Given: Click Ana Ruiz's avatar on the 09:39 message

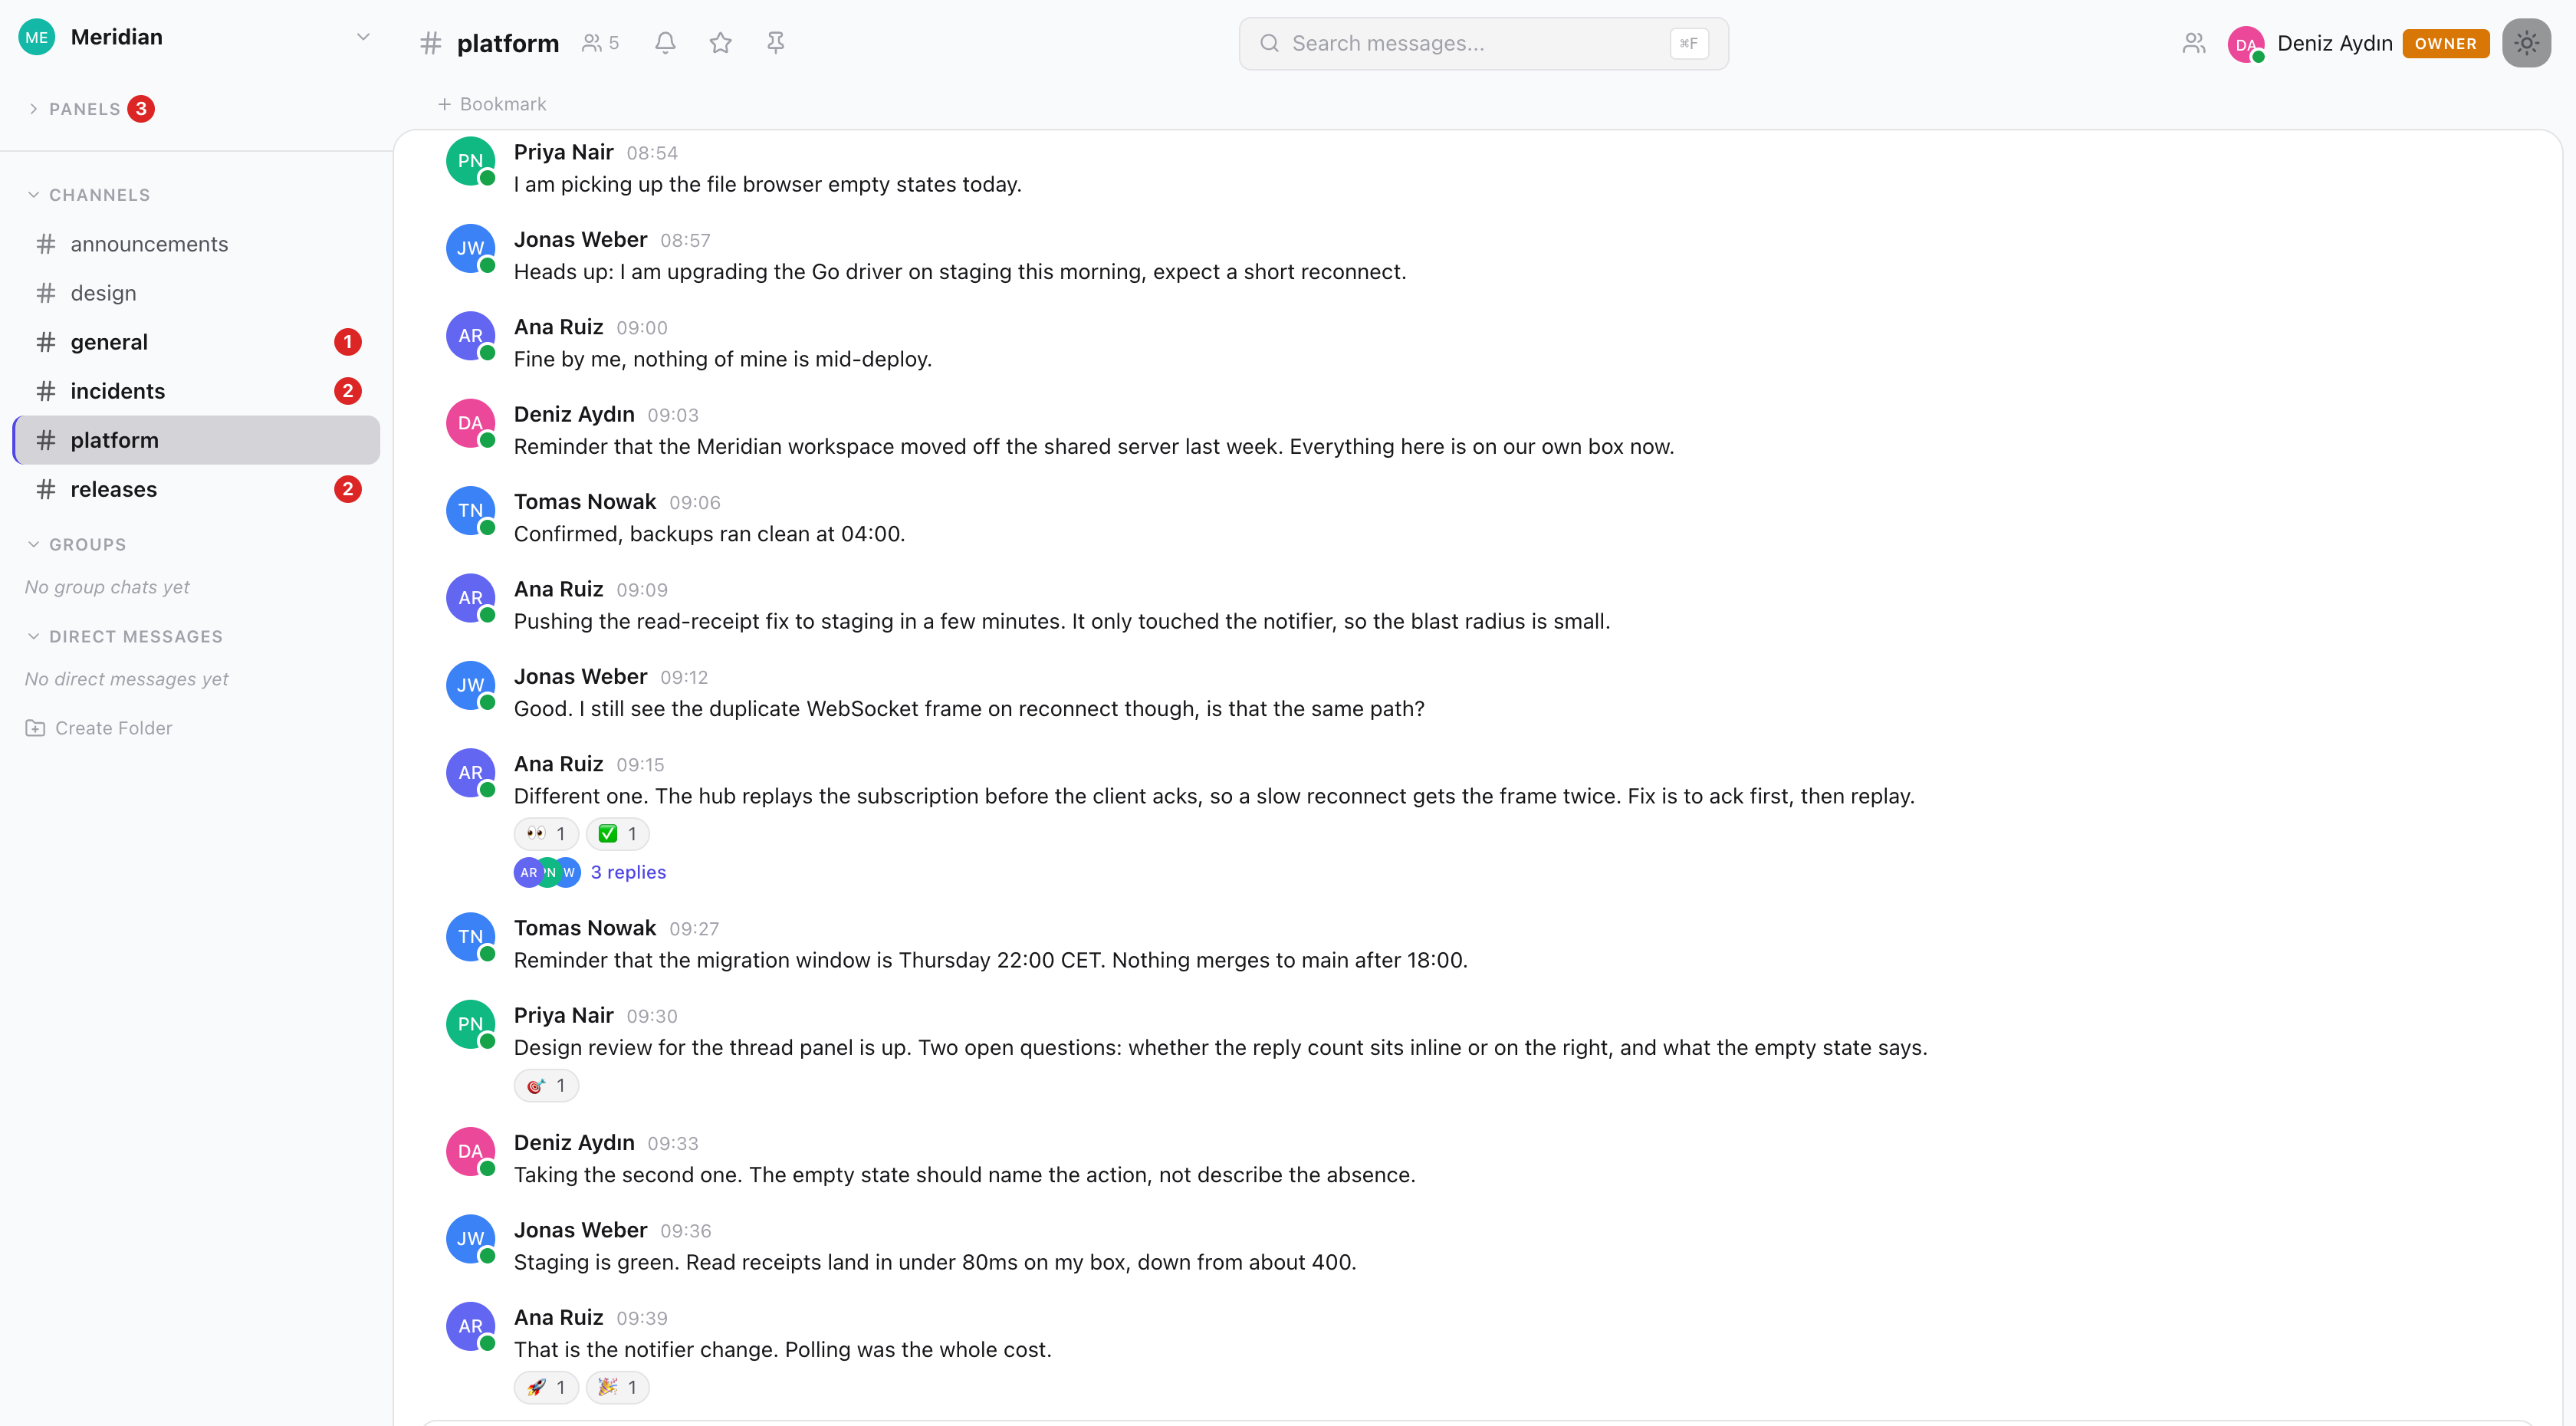Looking at the screenshot, I should pyautogui.click(x=470, y=1326).
